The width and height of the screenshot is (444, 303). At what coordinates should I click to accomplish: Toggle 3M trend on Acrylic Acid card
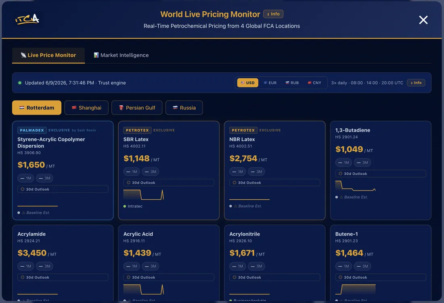point(151,266)
